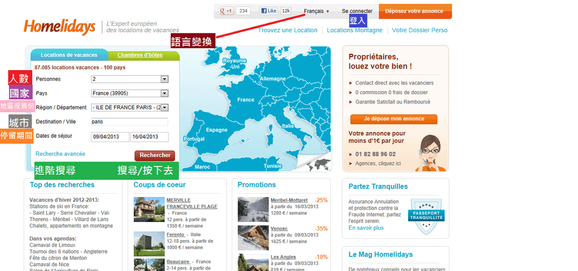Click Carnaval de Limoux text
This screenshot has width=578, height=271.
(x=52, y=245)
